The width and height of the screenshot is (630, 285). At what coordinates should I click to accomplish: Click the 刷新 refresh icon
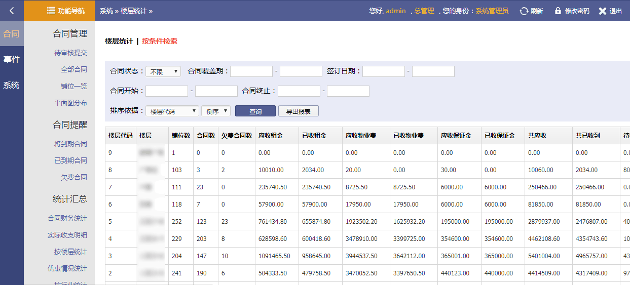click(x=524, y=11)
